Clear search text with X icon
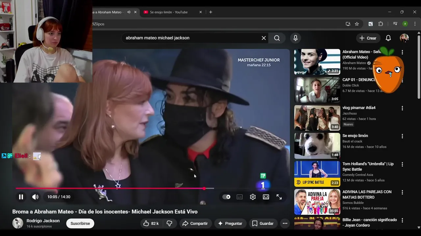The height and width of the screenshot is (236, 421). (264, 38)
